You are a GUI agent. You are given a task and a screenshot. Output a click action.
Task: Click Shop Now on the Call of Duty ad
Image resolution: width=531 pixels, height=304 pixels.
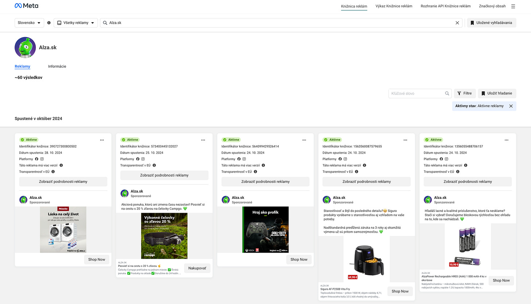tap(299, 260)
